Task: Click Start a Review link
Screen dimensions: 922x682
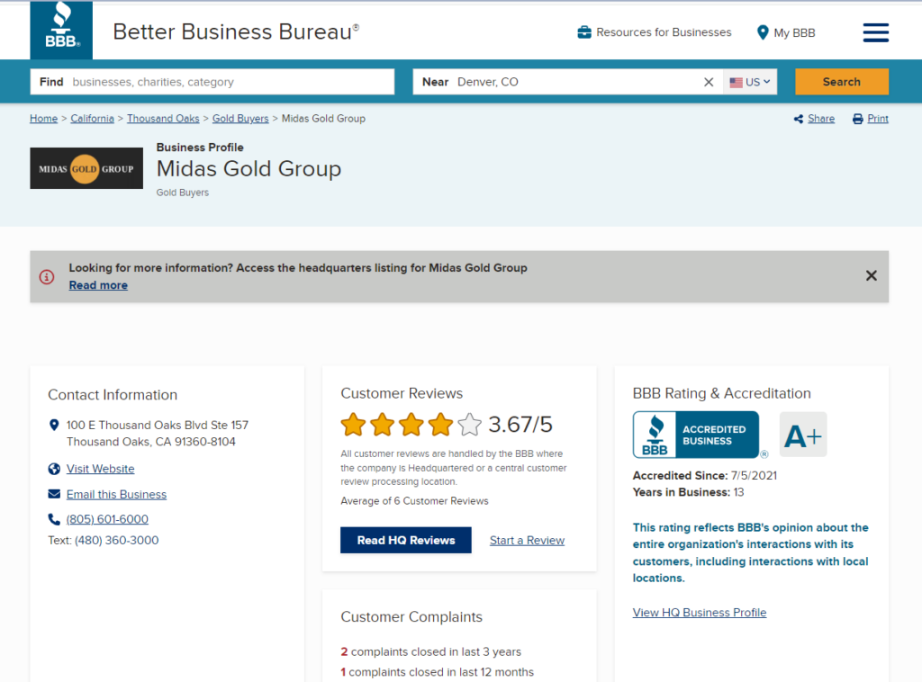Action: [x=527, y=541]
